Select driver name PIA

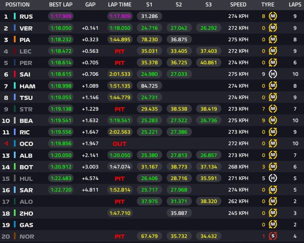[26, 39]
